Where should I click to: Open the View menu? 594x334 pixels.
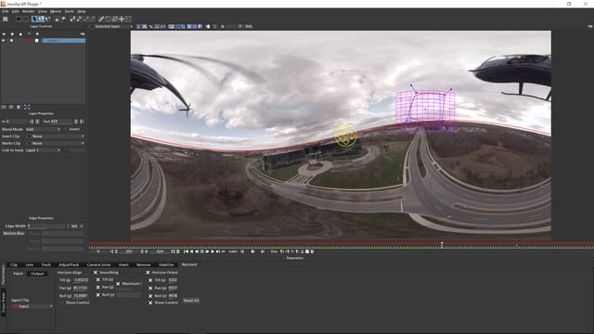[43, 11]
